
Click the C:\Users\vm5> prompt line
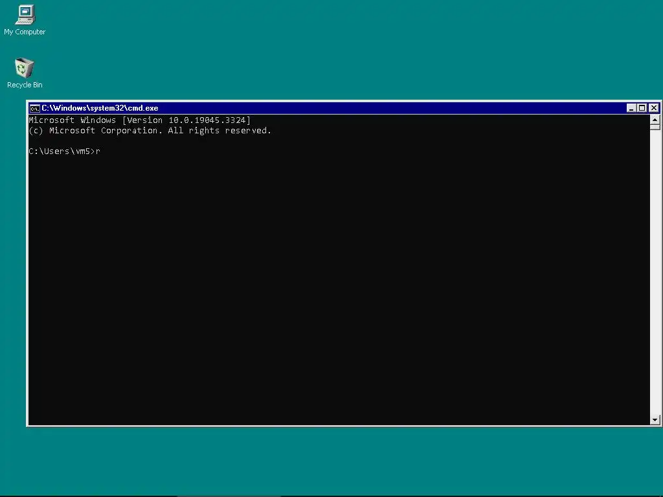coord(64,151)
